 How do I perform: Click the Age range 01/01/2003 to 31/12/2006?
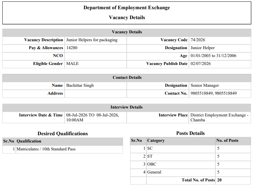click(213, 56)
